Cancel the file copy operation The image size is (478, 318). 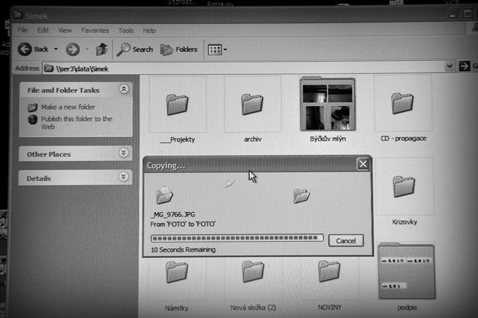pos(346,240)
